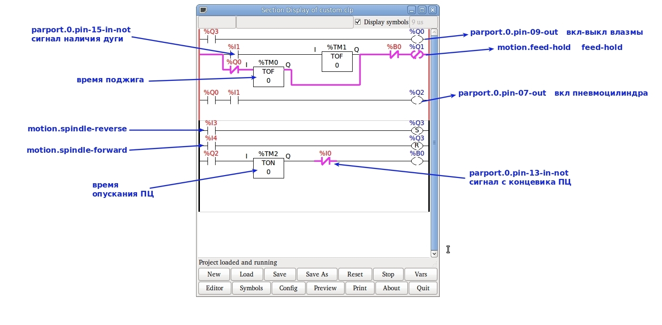Open the Load project button

tap(247, 274)
